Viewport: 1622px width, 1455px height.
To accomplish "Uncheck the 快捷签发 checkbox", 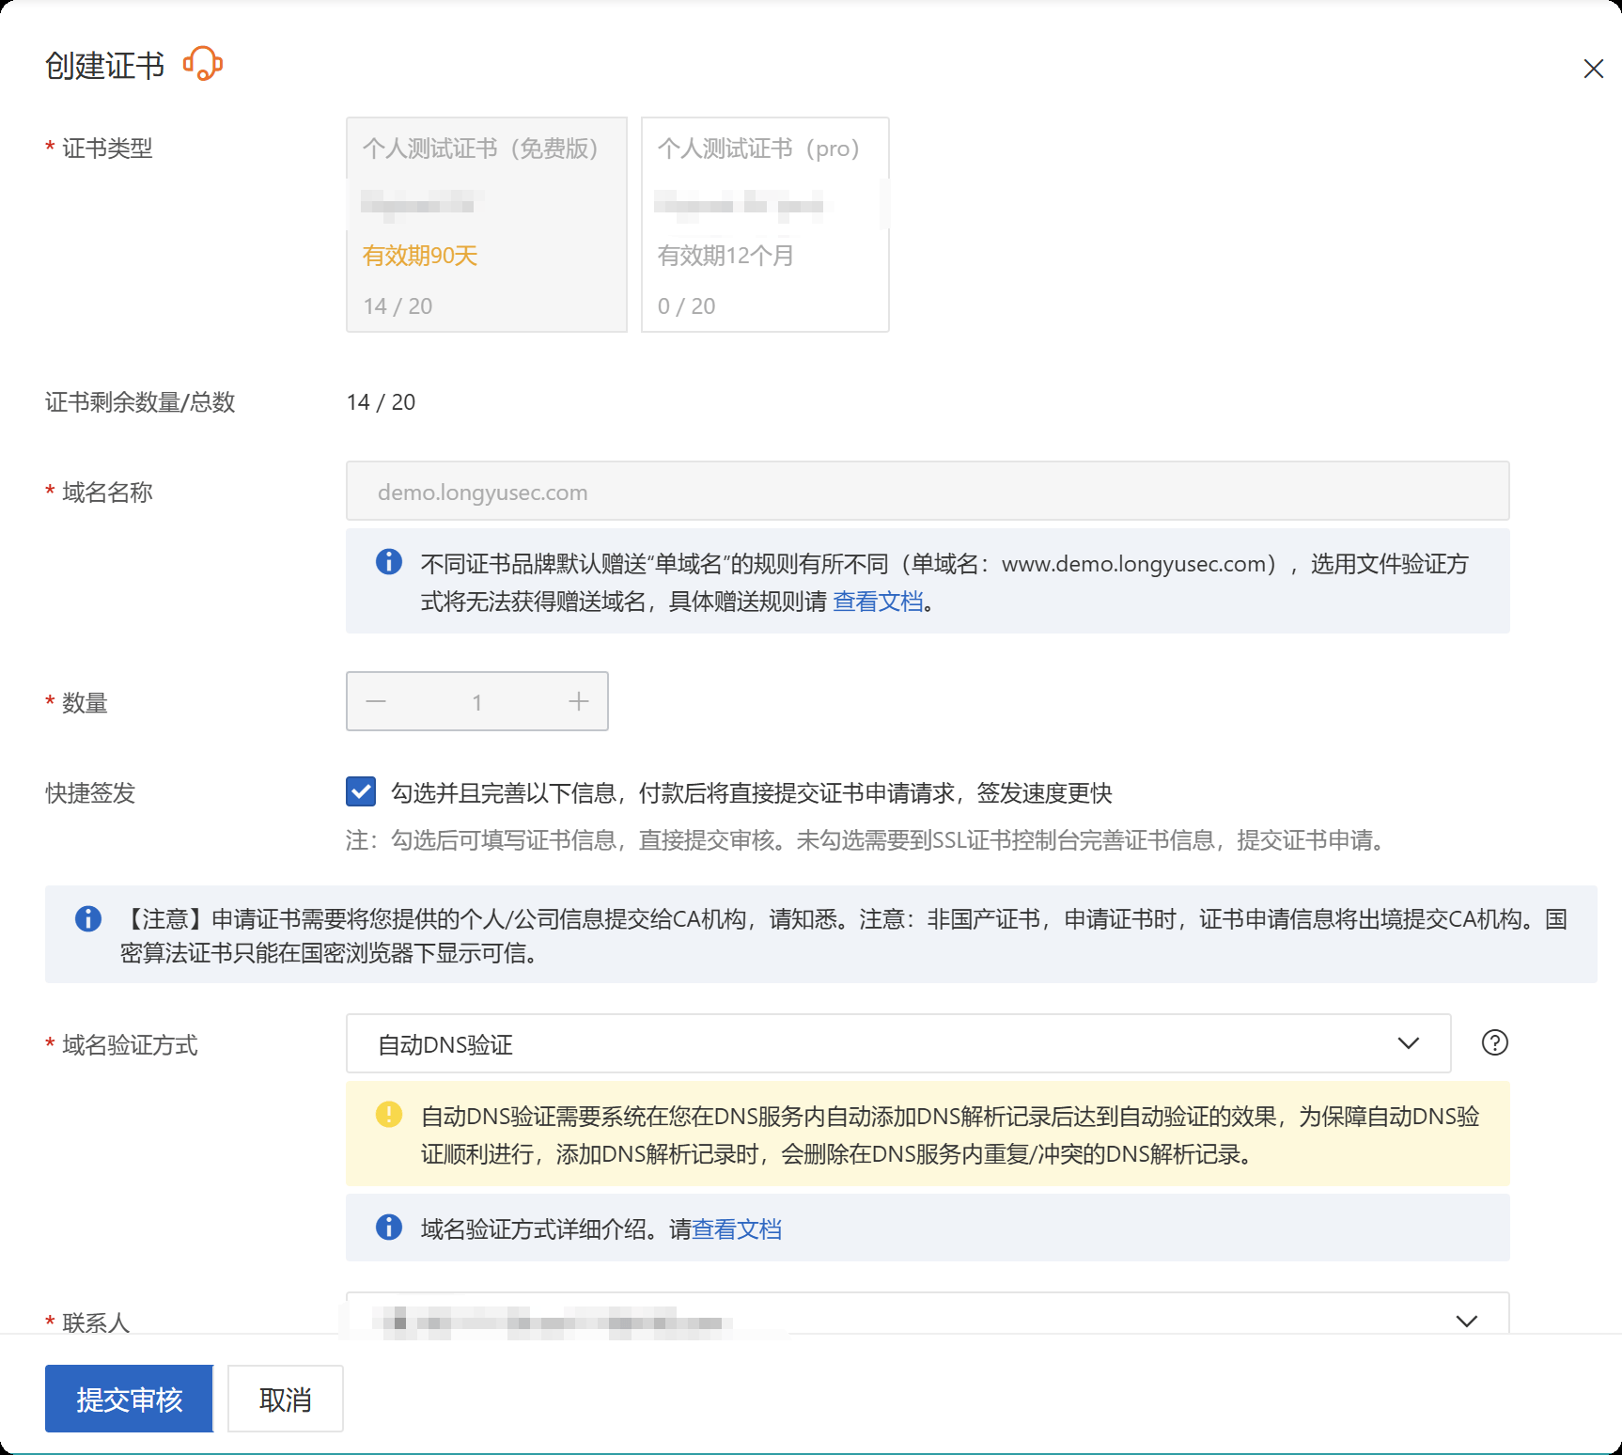I will click(x=361, y=792).
